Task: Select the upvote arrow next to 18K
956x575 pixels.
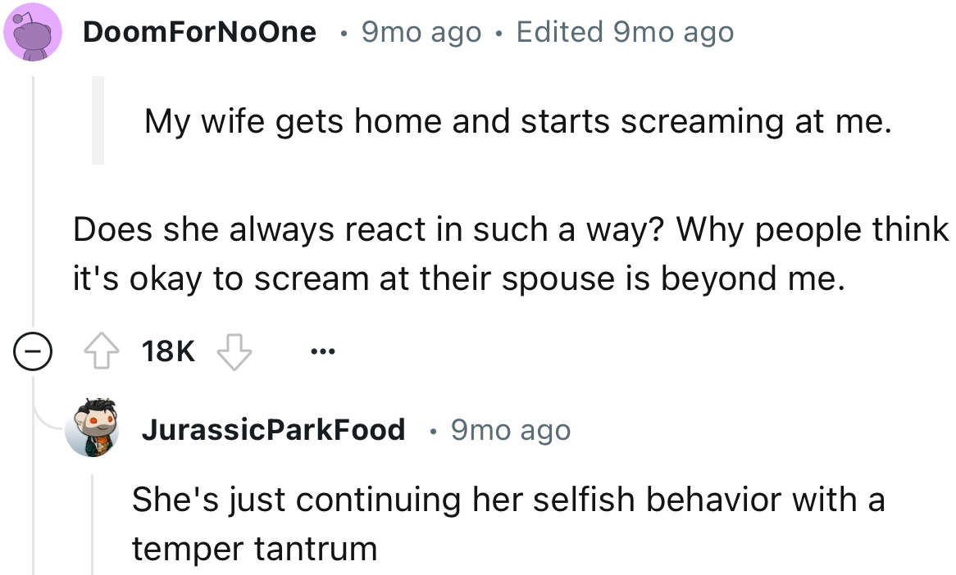Action: [100, 349]
